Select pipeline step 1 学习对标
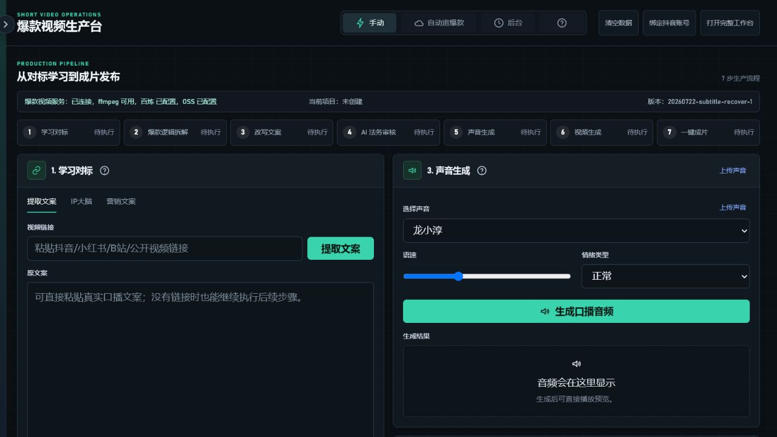777x437 pixels. (69, 132)
